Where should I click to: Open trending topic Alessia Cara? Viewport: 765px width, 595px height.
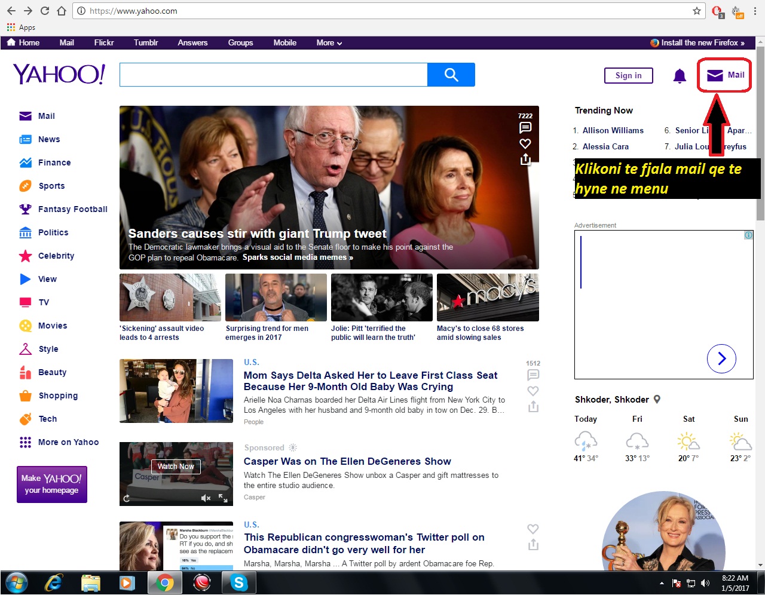[605, 146]
